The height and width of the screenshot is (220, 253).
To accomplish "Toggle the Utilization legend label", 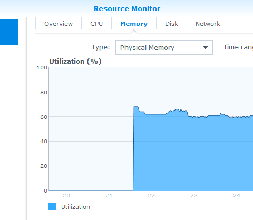I will [75, 207].
